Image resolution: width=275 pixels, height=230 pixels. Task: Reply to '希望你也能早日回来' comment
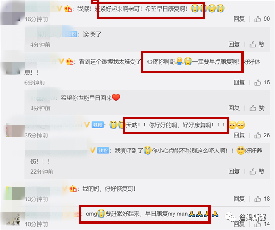click(234, 108)
